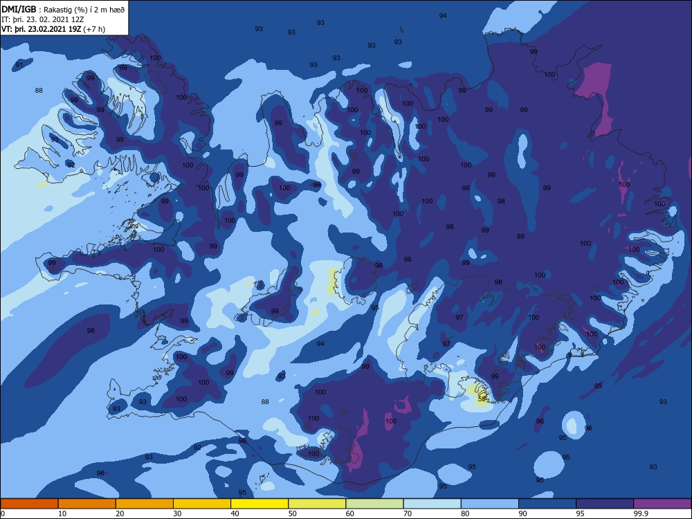Select the orange 10–20 legend swatch
The width and height of the screenshot is (692, 519).
87,504
